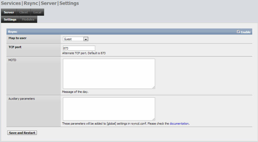258x142 pixels.
Task: Open the Map to user dropdown arrow
Action: pyautogui.click(x=86, y=39)
